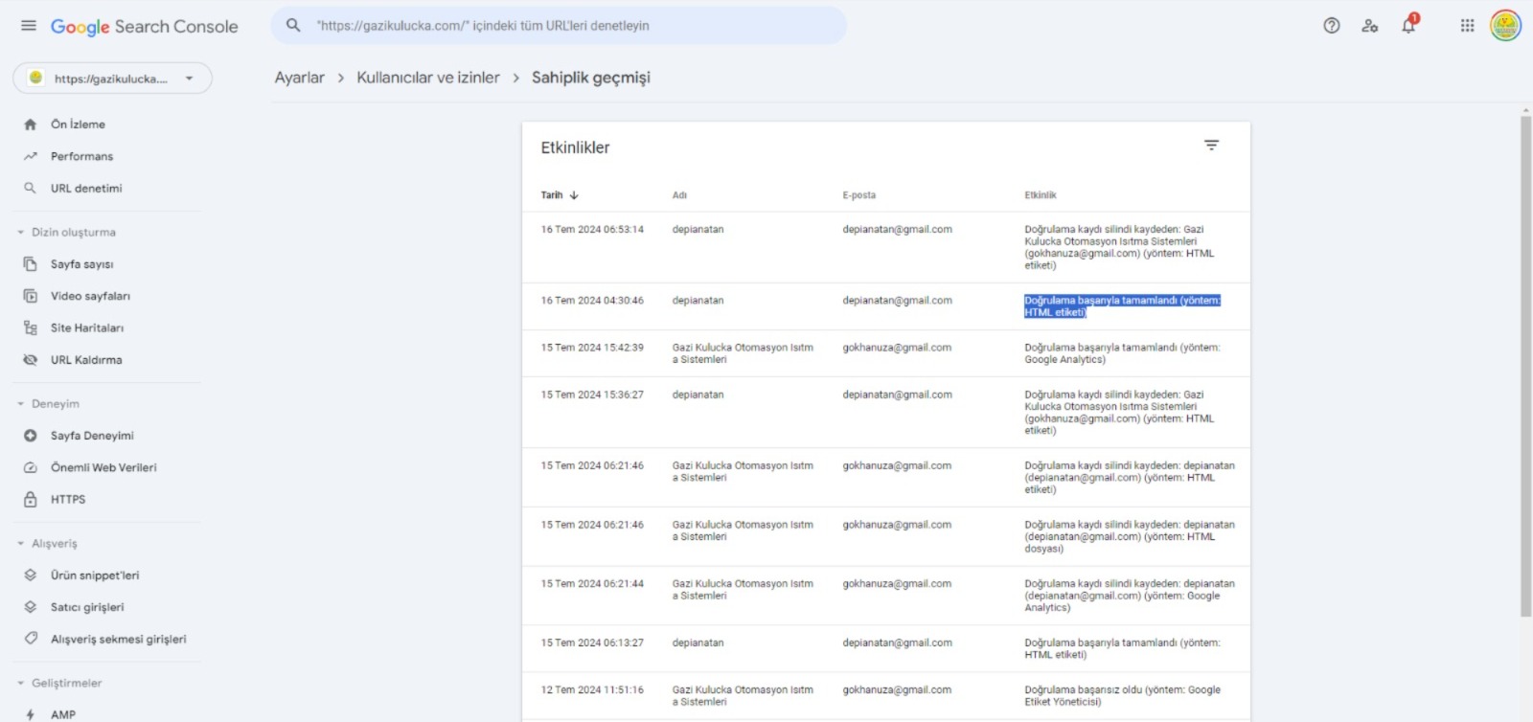This screenshot has width=1533, height=722.
Task: Open Alışveriş sekmesi girişleri report
Action: 119,640
